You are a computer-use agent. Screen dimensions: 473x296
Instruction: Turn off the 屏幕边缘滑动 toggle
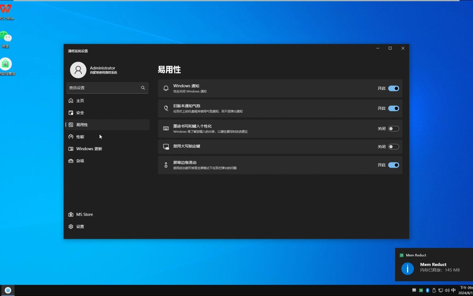(394, 165)
